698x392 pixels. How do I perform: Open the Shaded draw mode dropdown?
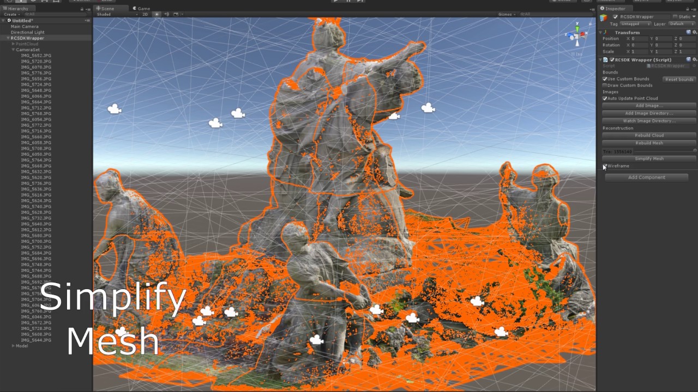coord(117,14)
